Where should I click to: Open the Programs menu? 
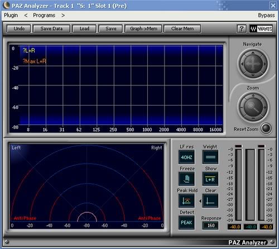(44, 15)
